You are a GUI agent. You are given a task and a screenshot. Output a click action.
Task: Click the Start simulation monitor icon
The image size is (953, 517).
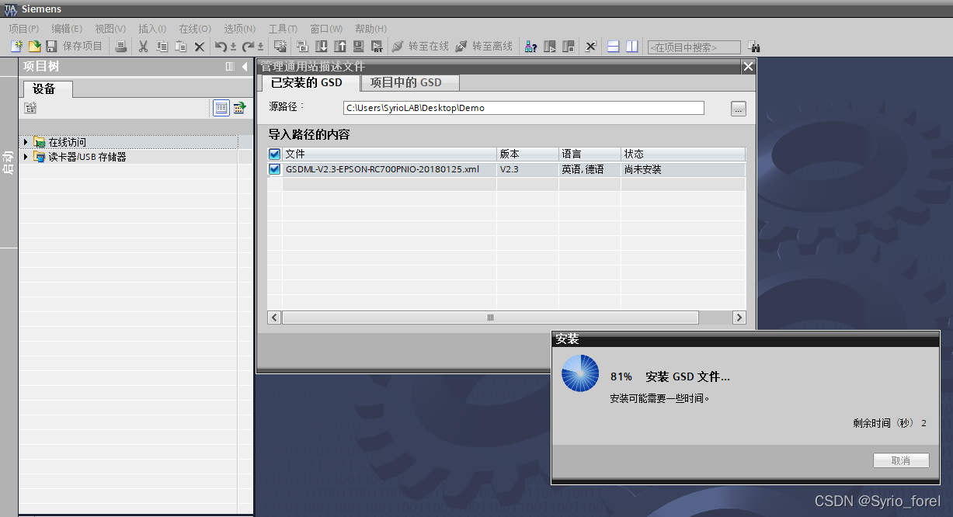[359, 47]
